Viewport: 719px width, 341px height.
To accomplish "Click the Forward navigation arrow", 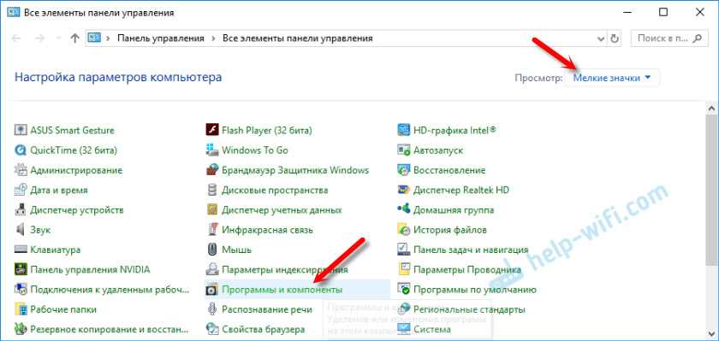I will [40, 39].
